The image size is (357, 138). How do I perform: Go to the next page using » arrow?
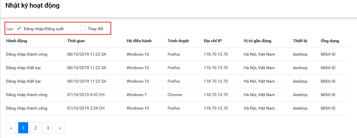(x=60, y=128)
